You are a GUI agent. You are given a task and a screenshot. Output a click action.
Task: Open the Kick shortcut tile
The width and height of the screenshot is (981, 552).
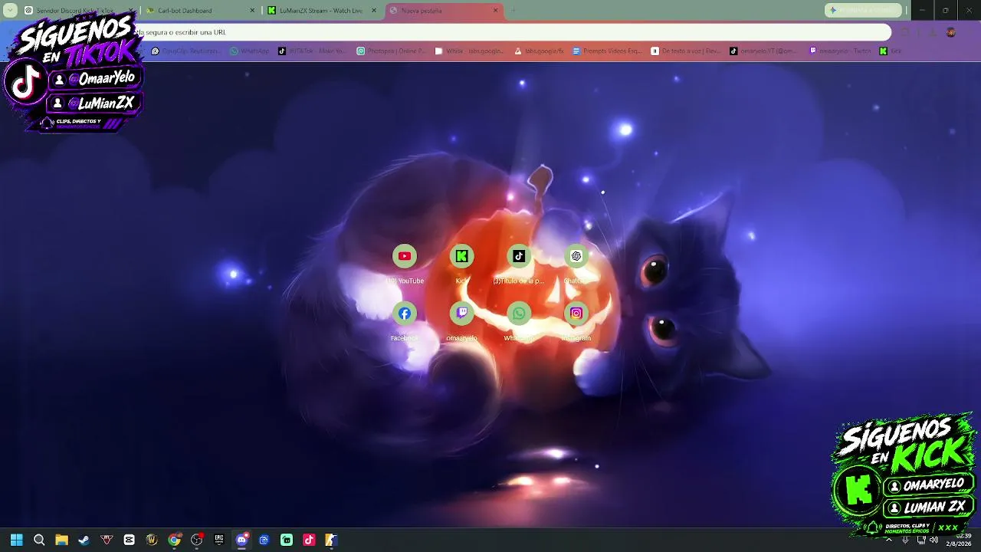461,263
